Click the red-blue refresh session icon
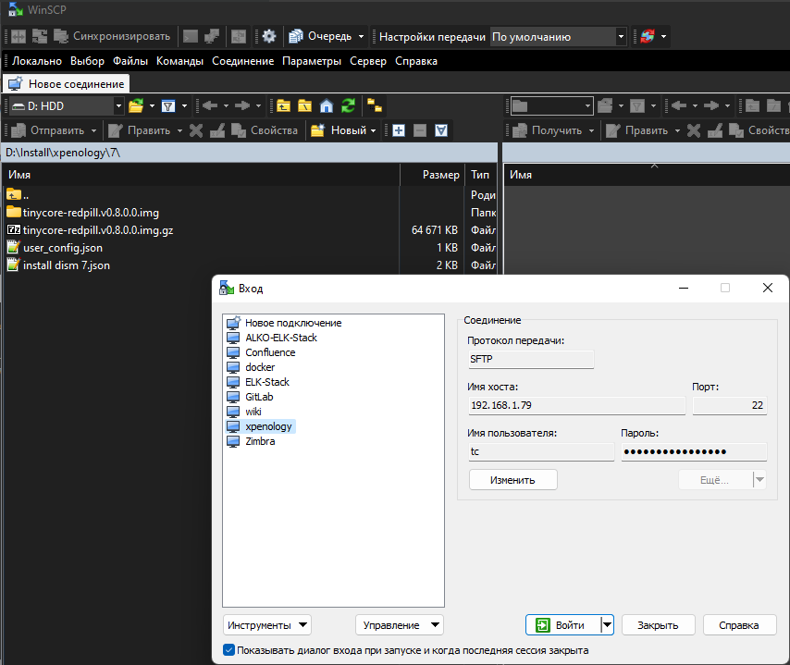The image size is (790, 665). tap(647, 37)
